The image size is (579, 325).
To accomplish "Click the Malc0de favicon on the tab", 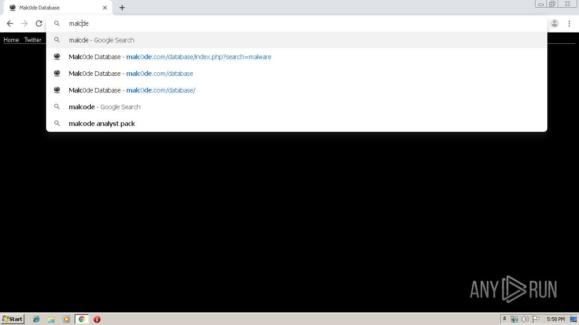I will 13,8.
